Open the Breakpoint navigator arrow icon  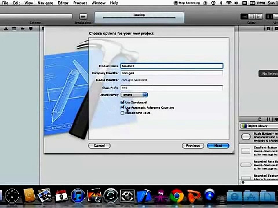click(x=23, y=29)
